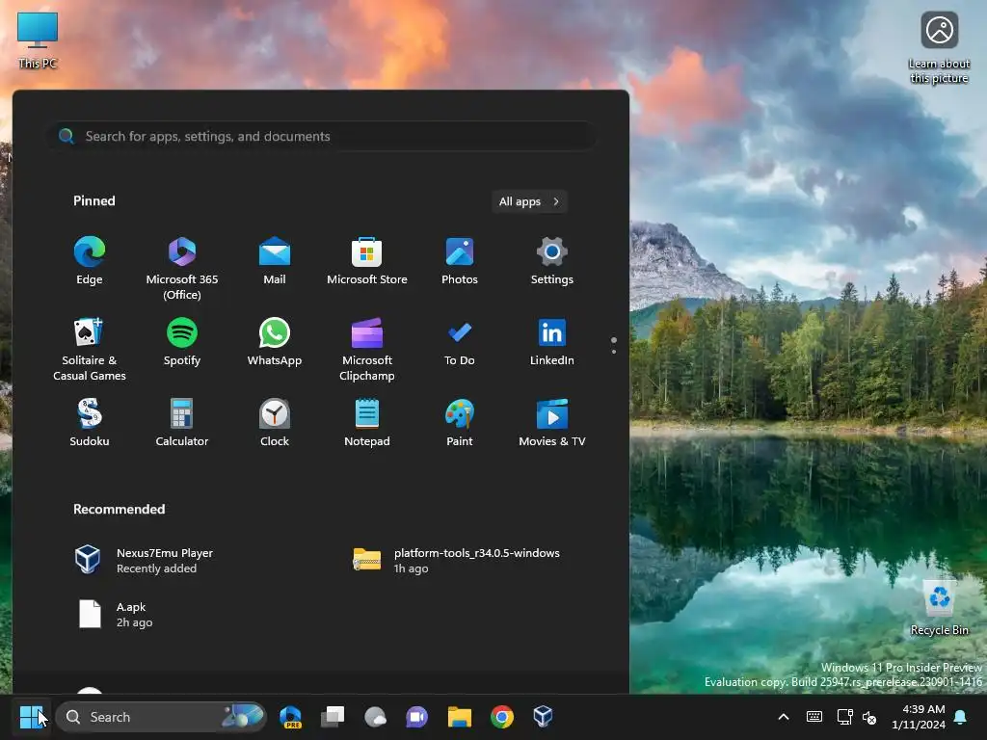Open Task View on the taskbar
This screenshot has width=987, height=740.
tap(333, 717)
